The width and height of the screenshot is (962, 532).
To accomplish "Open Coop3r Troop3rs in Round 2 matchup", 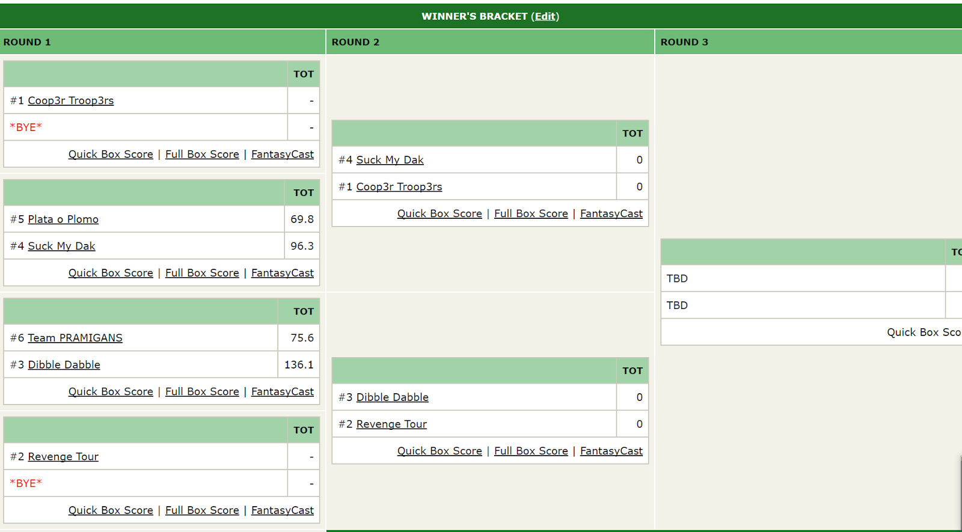I will [x=399, y=187].
